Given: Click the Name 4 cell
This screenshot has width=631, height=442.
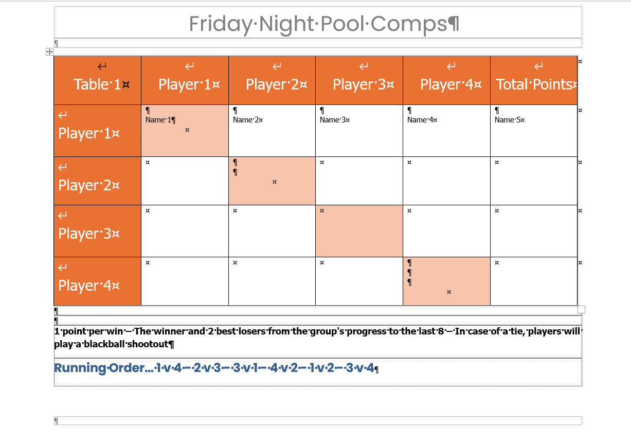Looking at the screenshot, I should click(446, 131).
